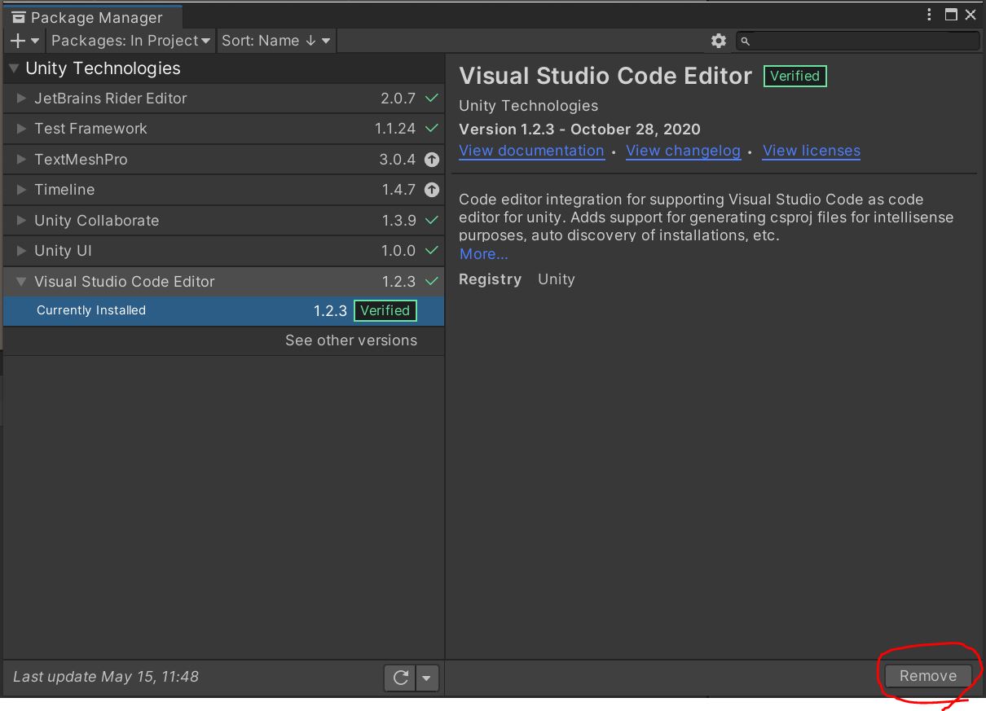Select the Unity UI package name
This screenshot has height=711, width=986.
coord(63,251)
